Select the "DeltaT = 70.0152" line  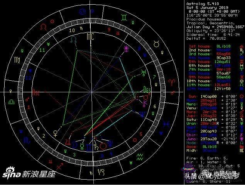pos(206,39)
